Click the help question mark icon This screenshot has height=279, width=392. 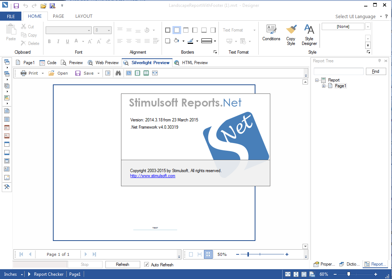coord(387,16)
